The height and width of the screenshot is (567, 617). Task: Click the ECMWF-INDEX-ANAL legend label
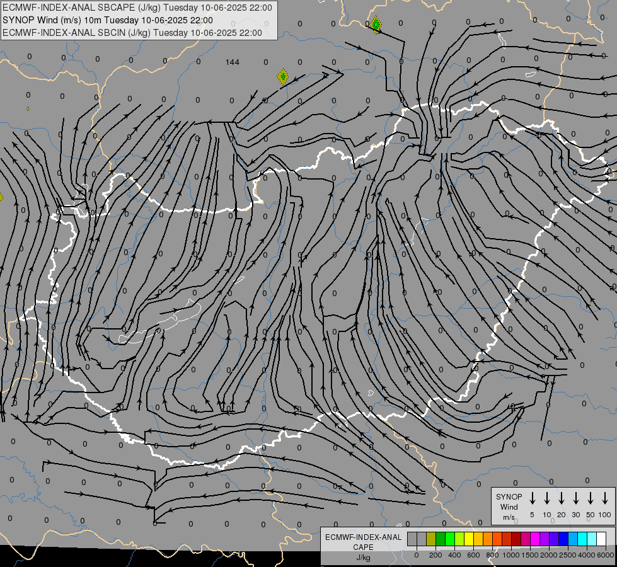(363, 537)
